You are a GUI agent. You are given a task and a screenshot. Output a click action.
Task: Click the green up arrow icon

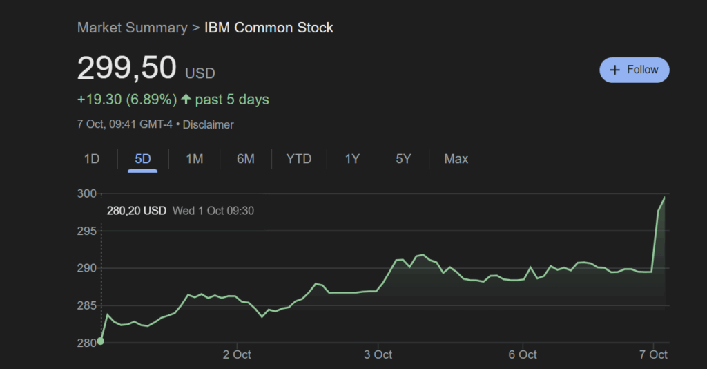pyautogui.click(x=186, y=100)
